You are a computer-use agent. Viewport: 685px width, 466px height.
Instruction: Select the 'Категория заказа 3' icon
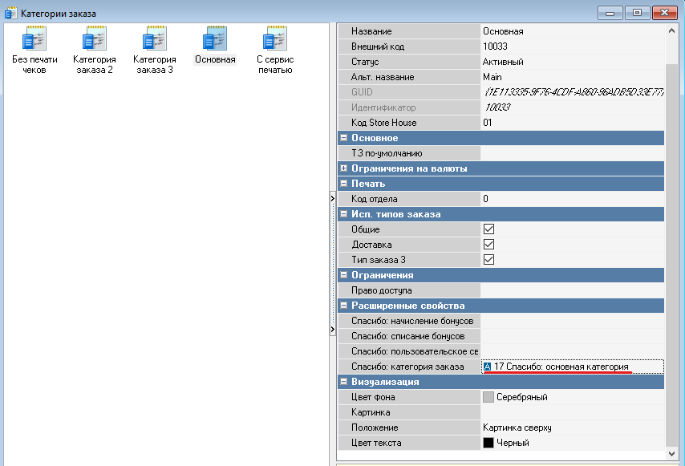155,39
